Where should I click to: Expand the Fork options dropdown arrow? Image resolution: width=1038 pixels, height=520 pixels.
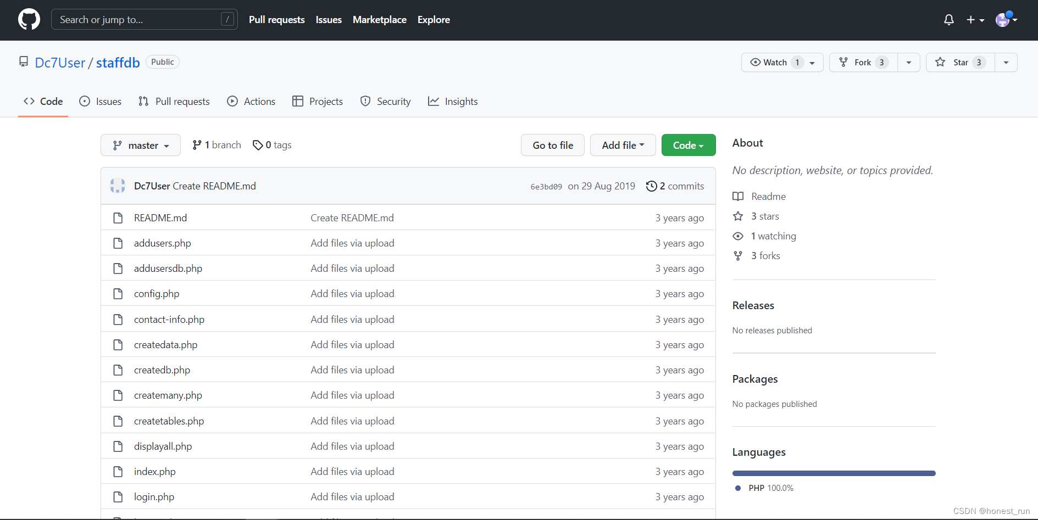click(x=909, y=63)
